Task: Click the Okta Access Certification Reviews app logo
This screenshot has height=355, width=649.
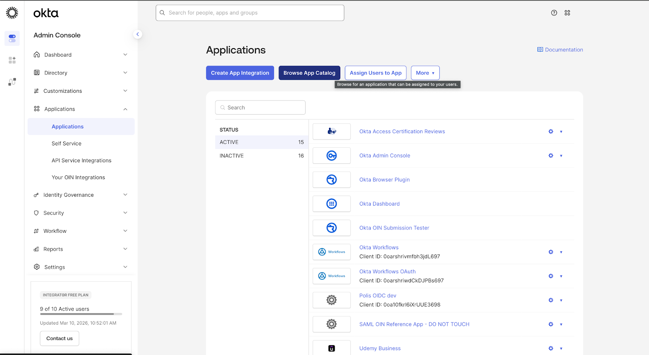Action: pyautogui.click(x=332, y=132)
